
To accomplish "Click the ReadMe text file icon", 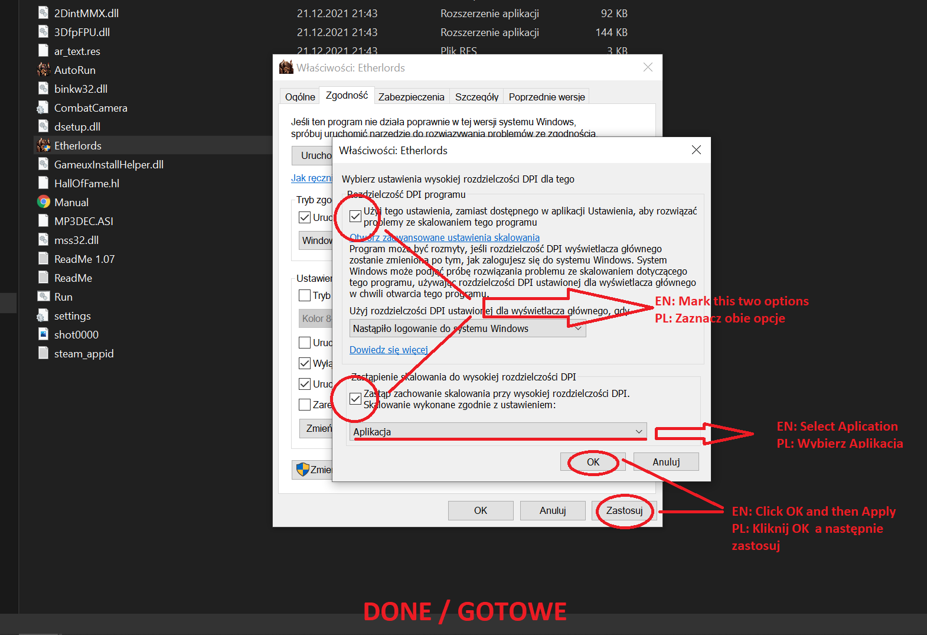I will point(43,278).
